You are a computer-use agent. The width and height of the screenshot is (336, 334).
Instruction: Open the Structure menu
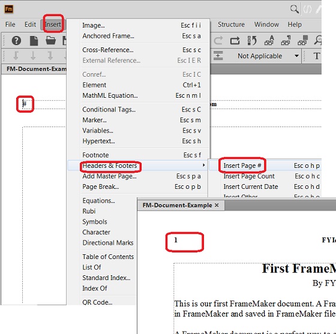tap(231, 25)
